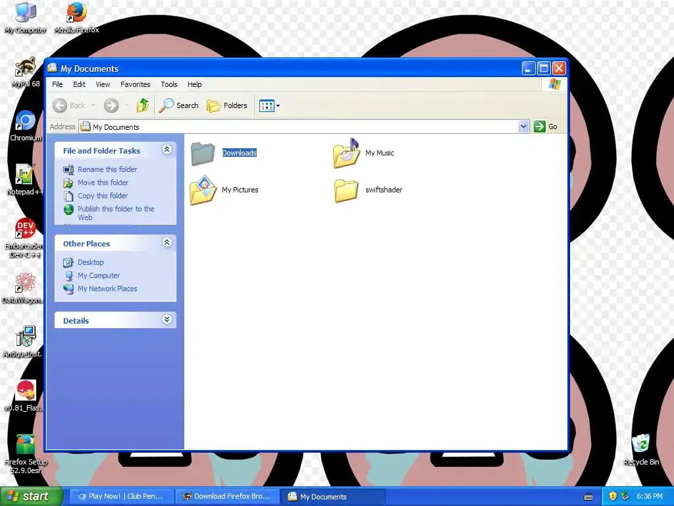
Task: Click the Windows flag logo in the menu bar
Action: tap(554, 84)
